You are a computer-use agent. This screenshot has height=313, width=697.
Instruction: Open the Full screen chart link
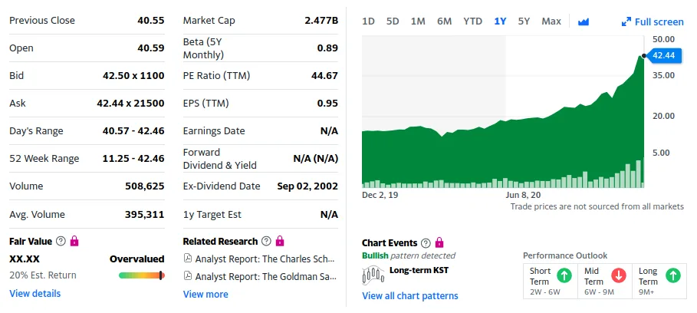coord(659,21)
